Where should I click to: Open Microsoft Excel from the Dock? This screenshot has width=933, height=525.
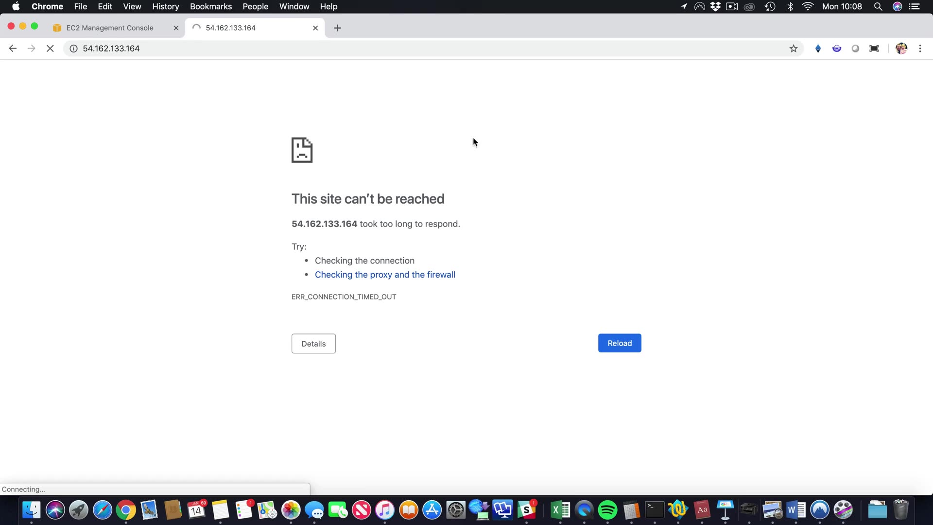point(560,510)
